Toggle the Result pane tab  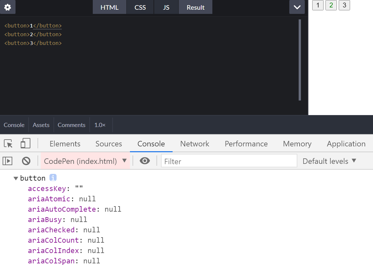point(196,7)
